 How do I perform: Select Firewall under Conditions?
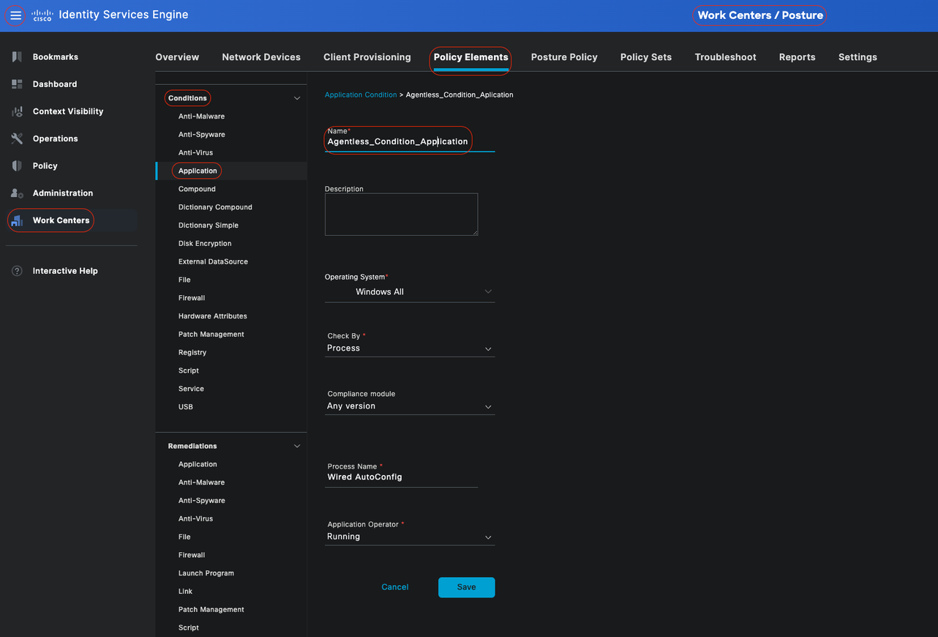192,298
